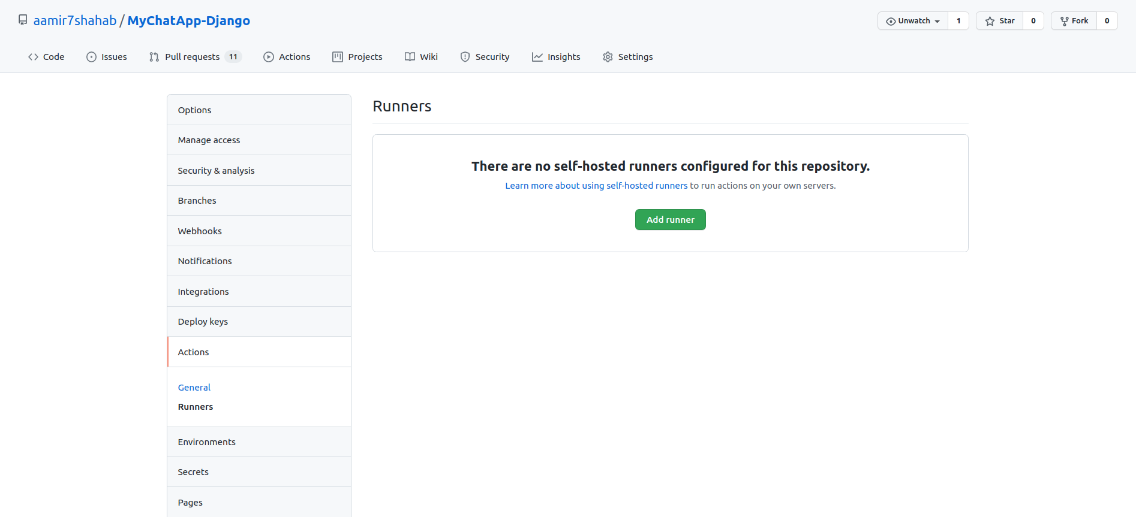Click the Unwatch eye icon
Image resolution: width=1136 pixels, height=517 pixels.
[891, 21]
